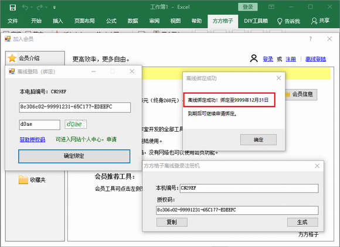Click the captcha input field containing d0ae
Image resolution: width=340 pixels, height=247 pixels.
tap(39, 125)
